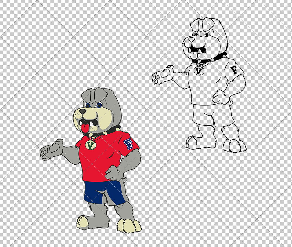Screen dimensions: 292x247
Task: Click the colored bulldog mascot illustration
Action: tap(91, 160)
